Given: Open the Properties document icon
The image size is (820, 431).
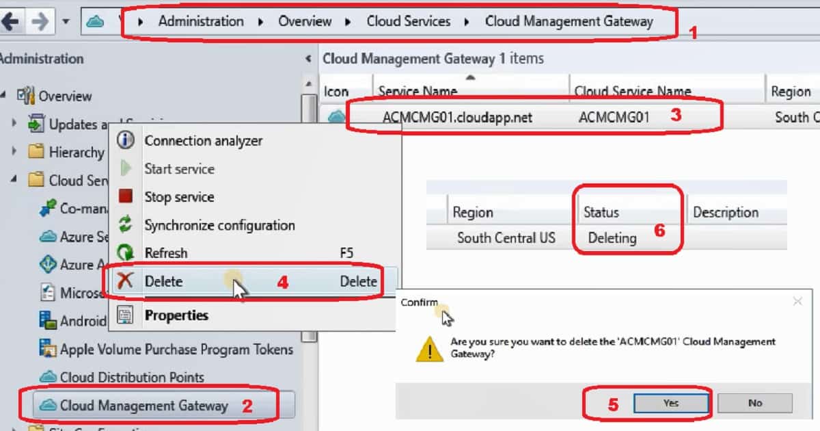Looking at the screenshot, I should (x=126, y=315).
